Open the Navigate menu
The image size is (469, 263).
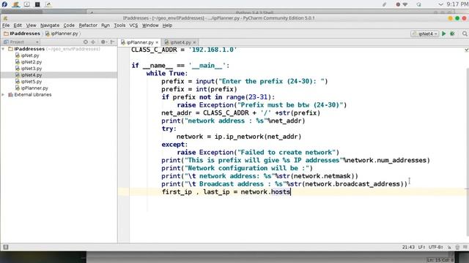[x=50, y=26]
